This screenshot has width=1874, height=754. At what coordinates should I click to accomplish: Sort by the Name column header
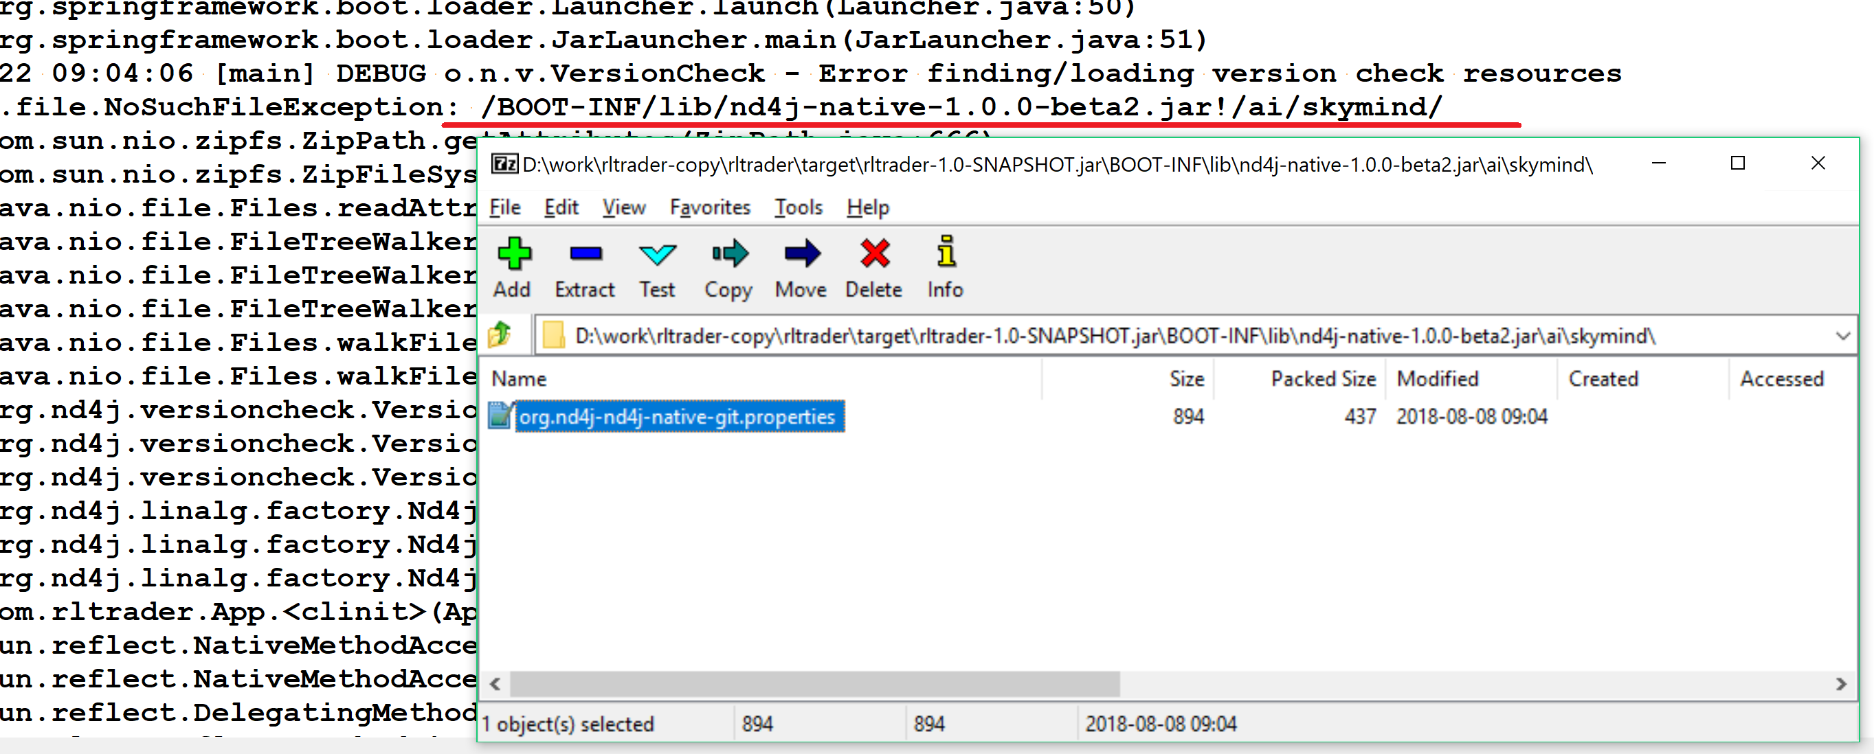pyautogui.click(x=519, y=379)
